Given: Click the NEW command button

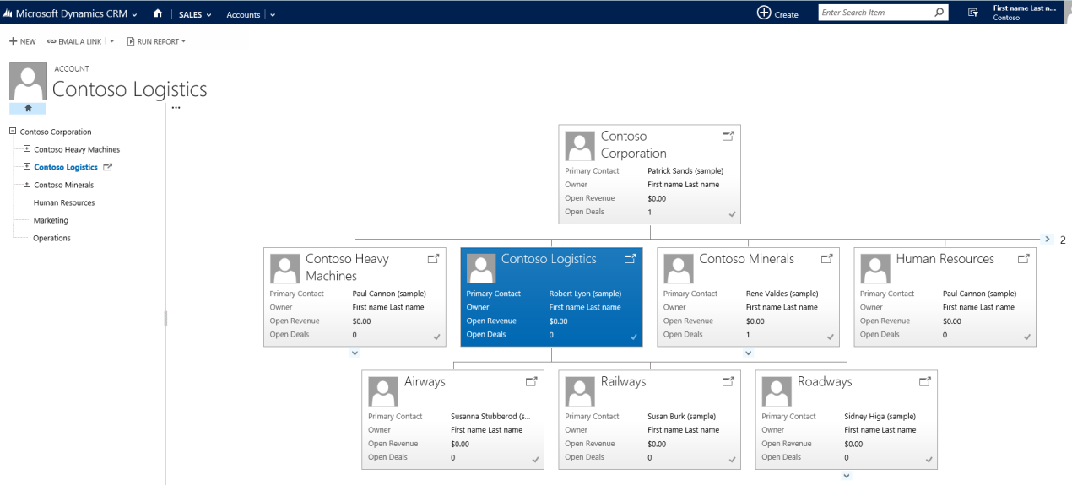Looking at the screenshot, I should pos(23,41).
